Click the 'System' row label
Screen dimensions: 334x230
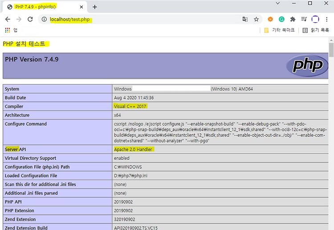tap(12, 89)
